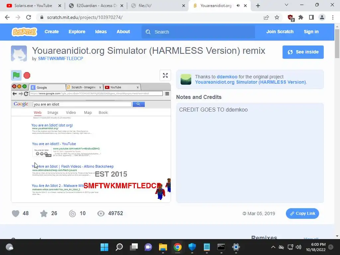
Task: Love this project with the heart icon
Action: coord(16,213)
